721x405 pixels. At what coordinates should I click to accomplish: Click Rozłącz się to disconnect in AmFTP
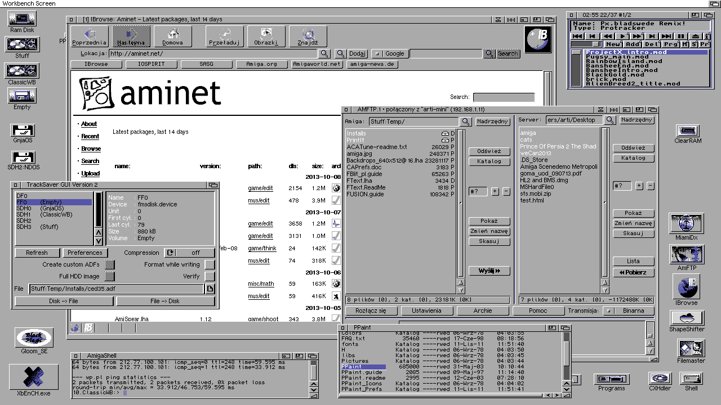[x=371, y=310]
